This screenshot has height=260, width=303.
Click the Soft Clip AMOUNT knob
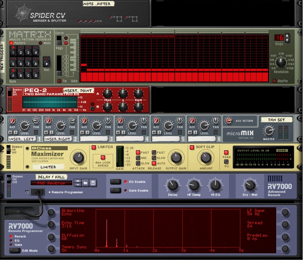(206, 158)
